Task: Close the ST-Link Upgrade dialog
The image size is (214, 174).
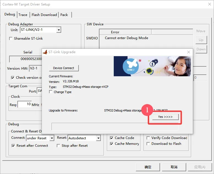Action: point(189,52)
